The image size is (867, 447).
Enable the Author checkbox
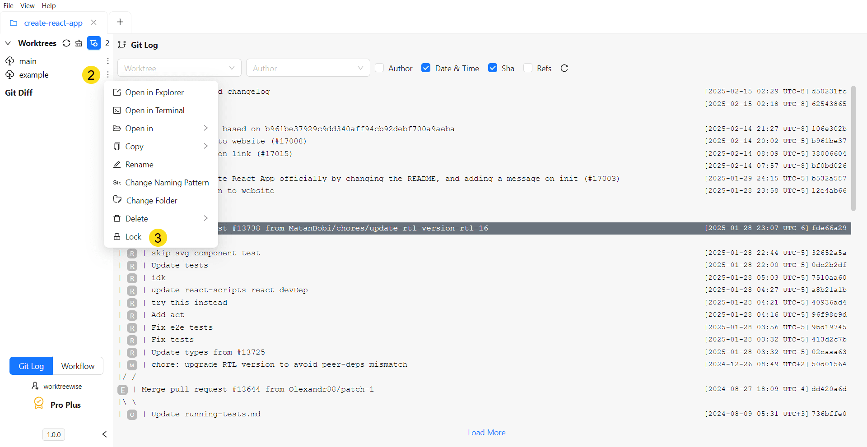(x=380, y=68)
